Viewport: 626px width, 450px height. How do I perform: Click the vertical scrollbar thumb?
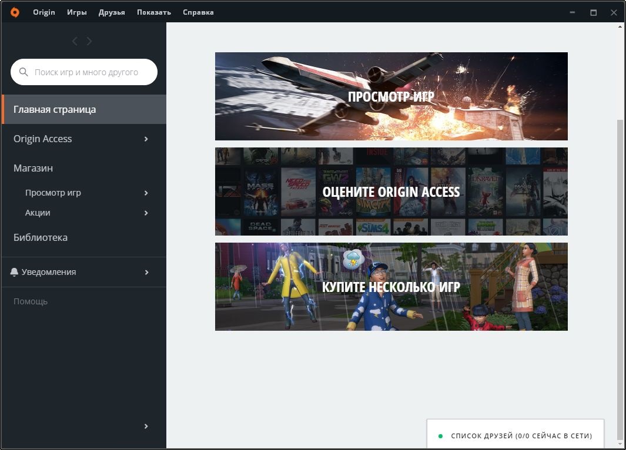620,279
